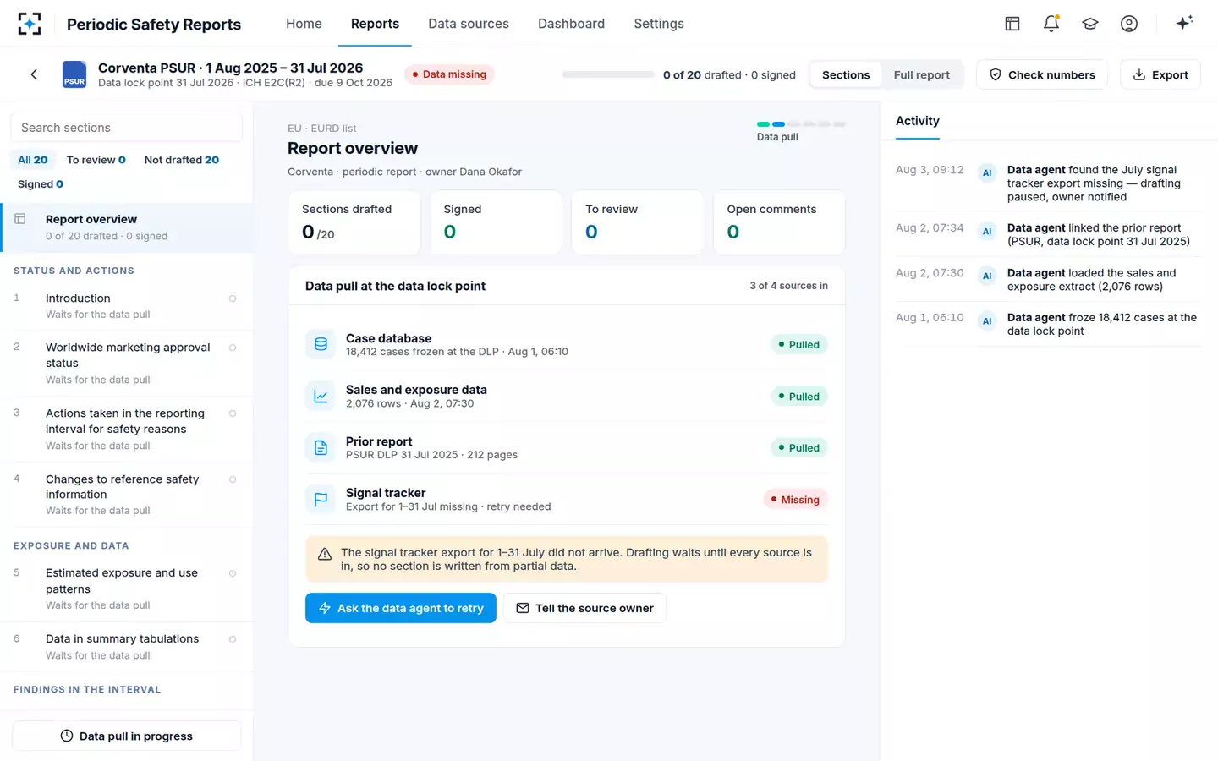
Task: Click the Report overview table icon in sidebar
Action: [20, 219]
